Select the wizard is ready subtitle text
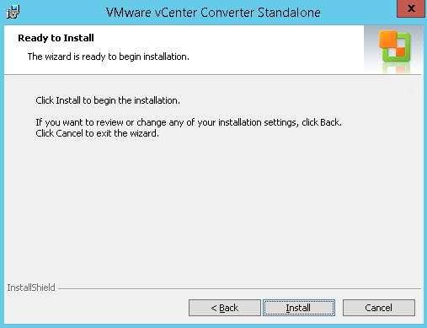Image resolution: width=427 pixels, height=328 pixels. [109, 56]
